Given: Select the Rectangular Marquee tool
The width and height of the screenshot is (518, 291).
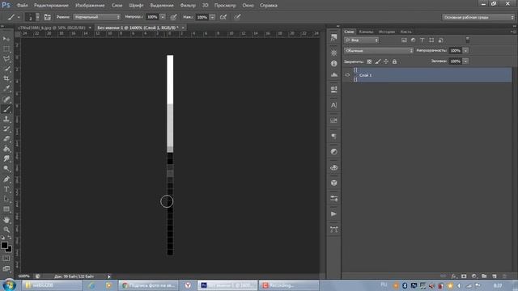Looking at the screenshot, I should click(6, 48).
